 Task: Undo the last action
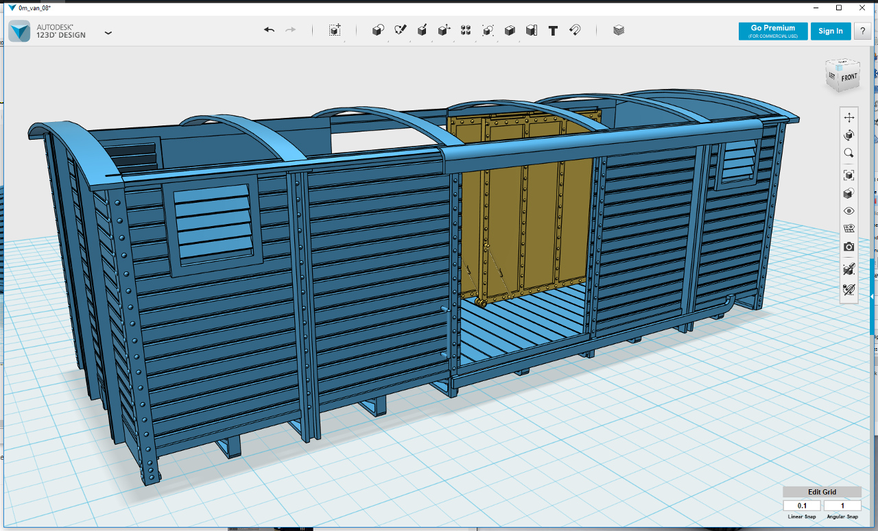269,30
